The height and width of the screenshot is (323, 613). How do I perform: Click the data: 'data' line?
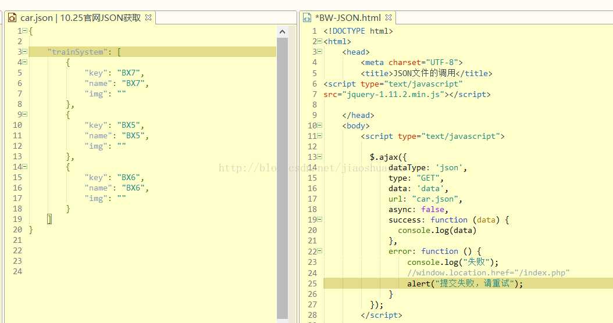tap(418, 188)
